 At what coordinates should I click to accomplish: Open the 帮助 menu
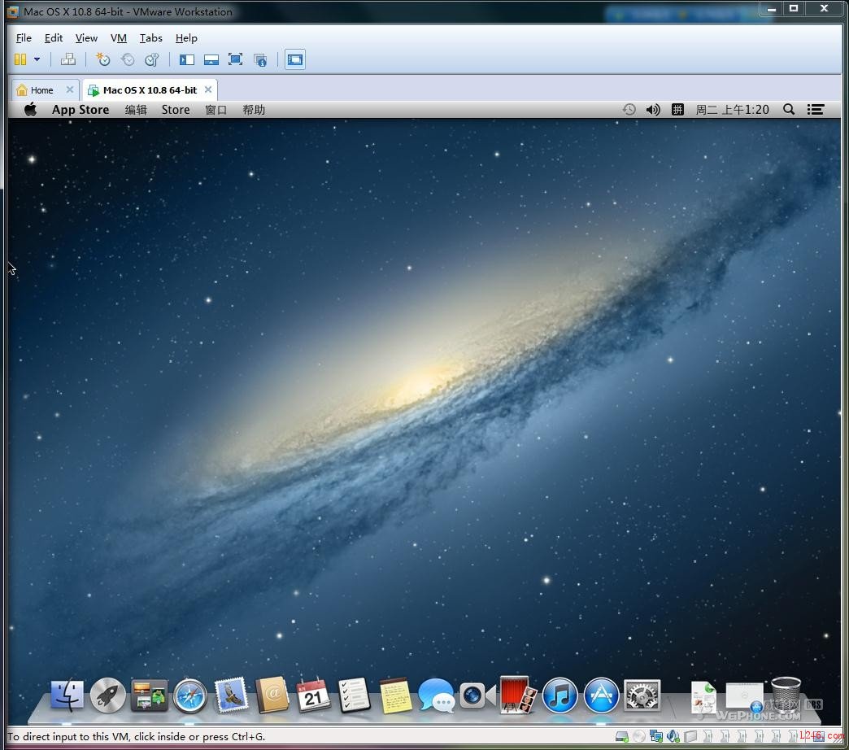(254, 109)
